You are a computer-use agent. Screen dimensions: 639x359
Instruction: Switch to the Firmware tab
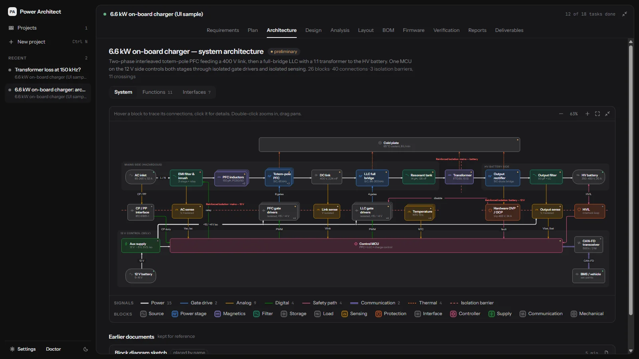(414, 30)
